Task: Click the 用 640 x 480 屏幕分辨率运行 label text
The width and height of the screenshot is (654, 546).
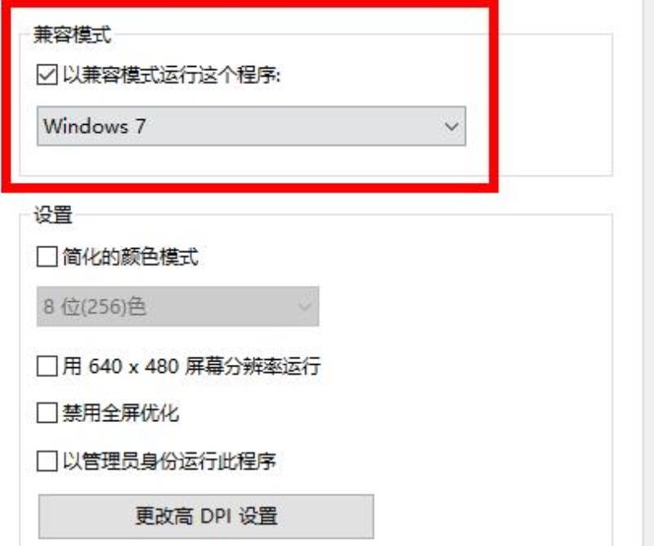Action: click(x=191, y=366)
